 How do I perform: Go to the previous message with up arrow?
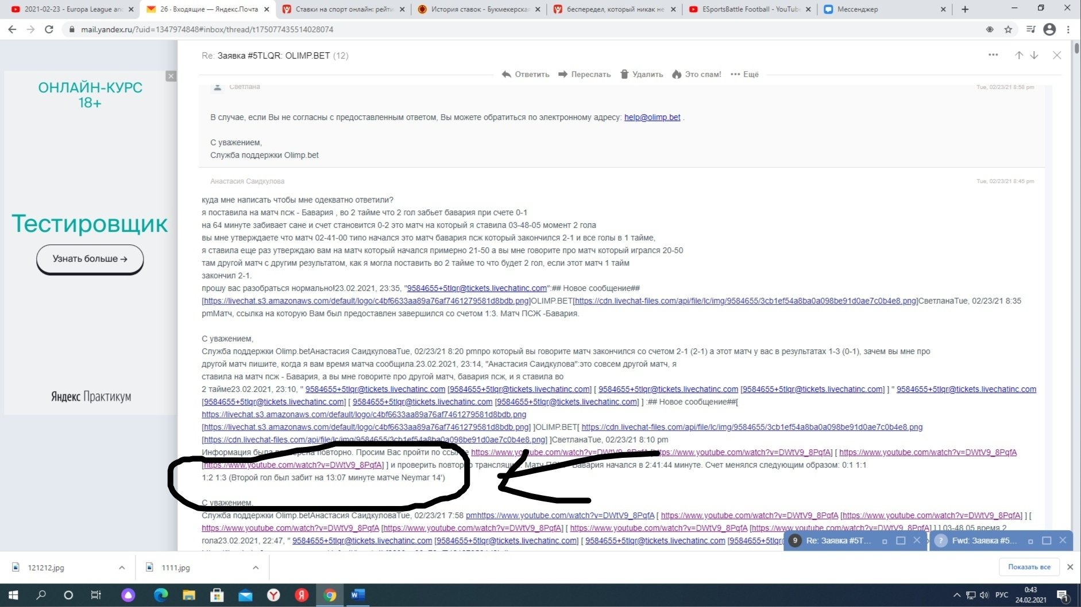[1018, 55]
